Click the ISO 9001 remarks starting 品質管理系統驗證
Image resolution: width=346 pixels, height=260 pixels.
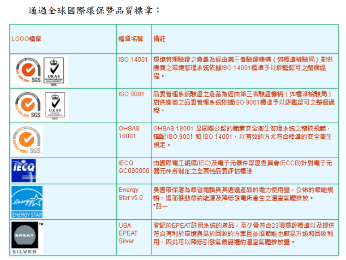pyautogui.click(x=244, y=102)
